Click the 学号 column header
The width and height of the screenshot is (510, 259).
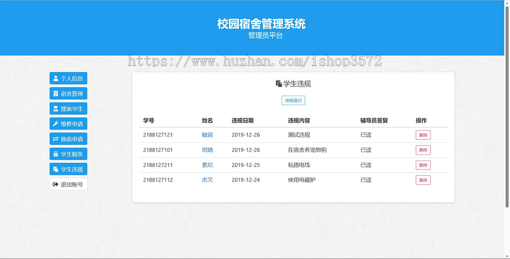pyautogui.click(x=148, y=120)
